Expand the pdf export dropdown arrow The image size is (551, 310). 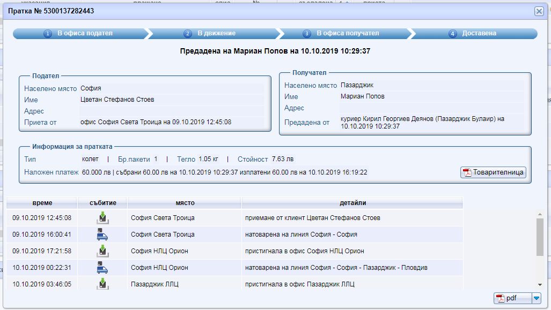coord(537,298)
